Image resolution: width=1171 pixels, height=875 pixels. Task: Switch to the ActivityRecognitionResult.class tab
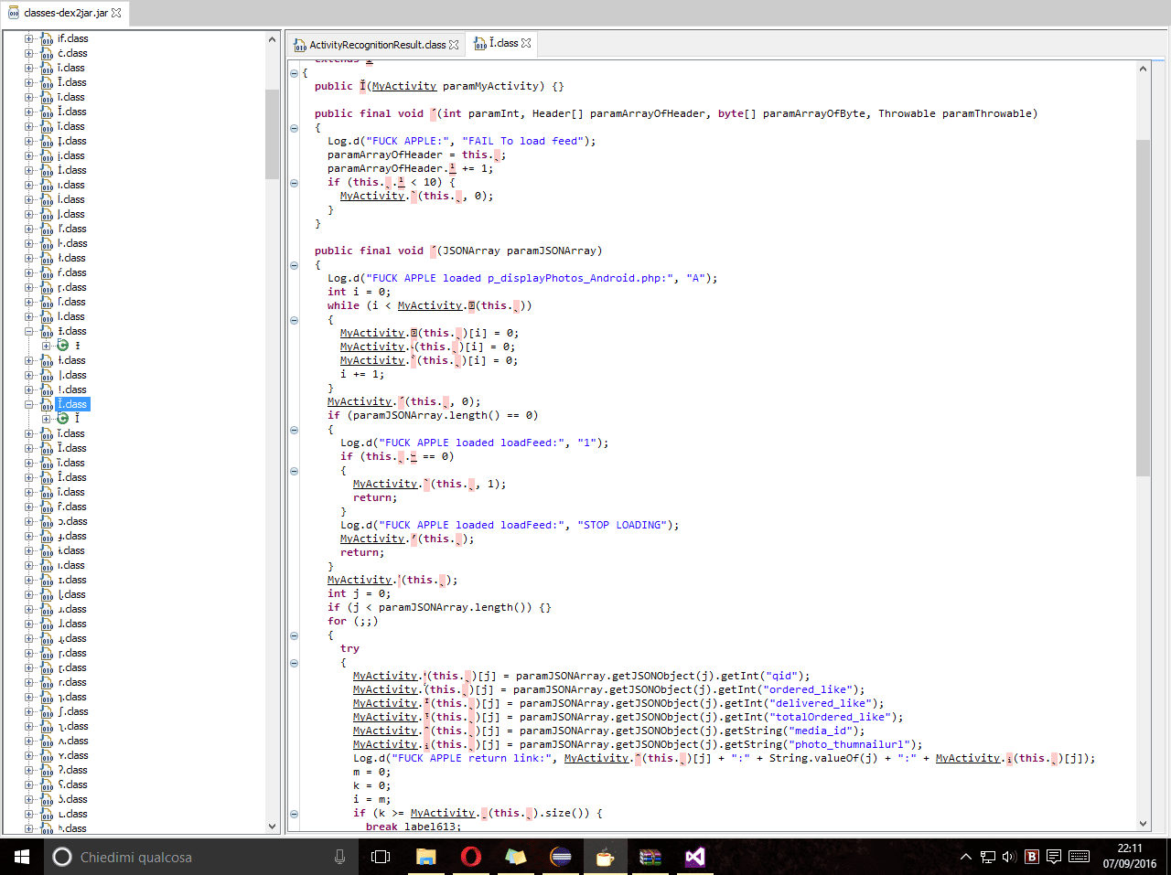pos(378,44)
